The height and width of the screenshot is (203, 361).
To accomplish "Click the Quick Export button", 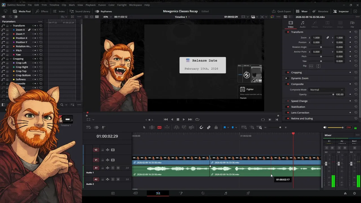I will (281, 11).
